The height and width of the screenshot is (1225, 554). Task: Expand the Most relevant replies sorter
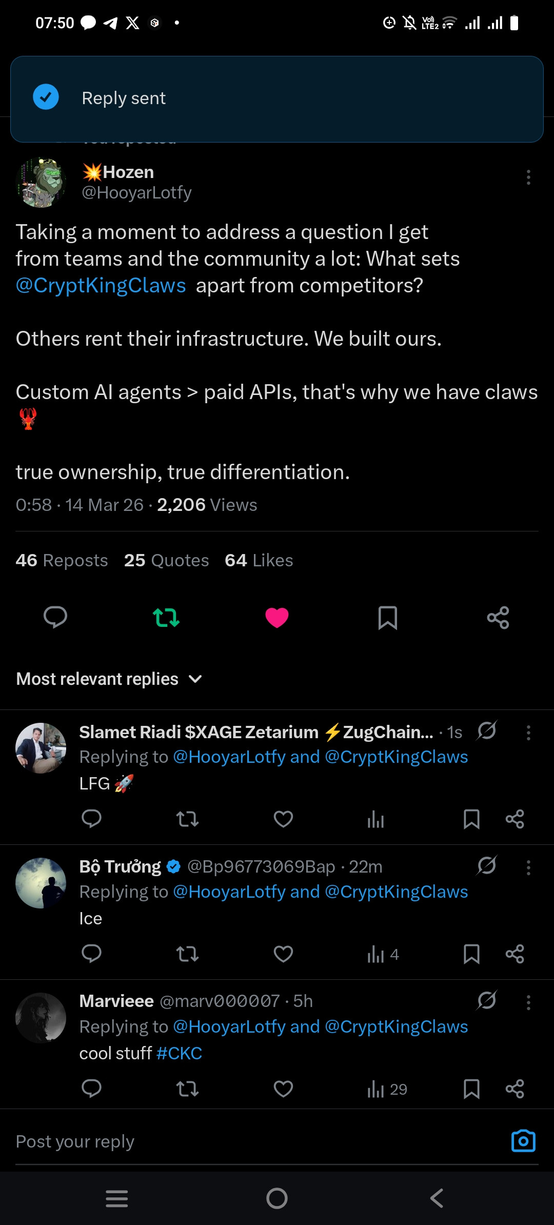tap(109, 679)
